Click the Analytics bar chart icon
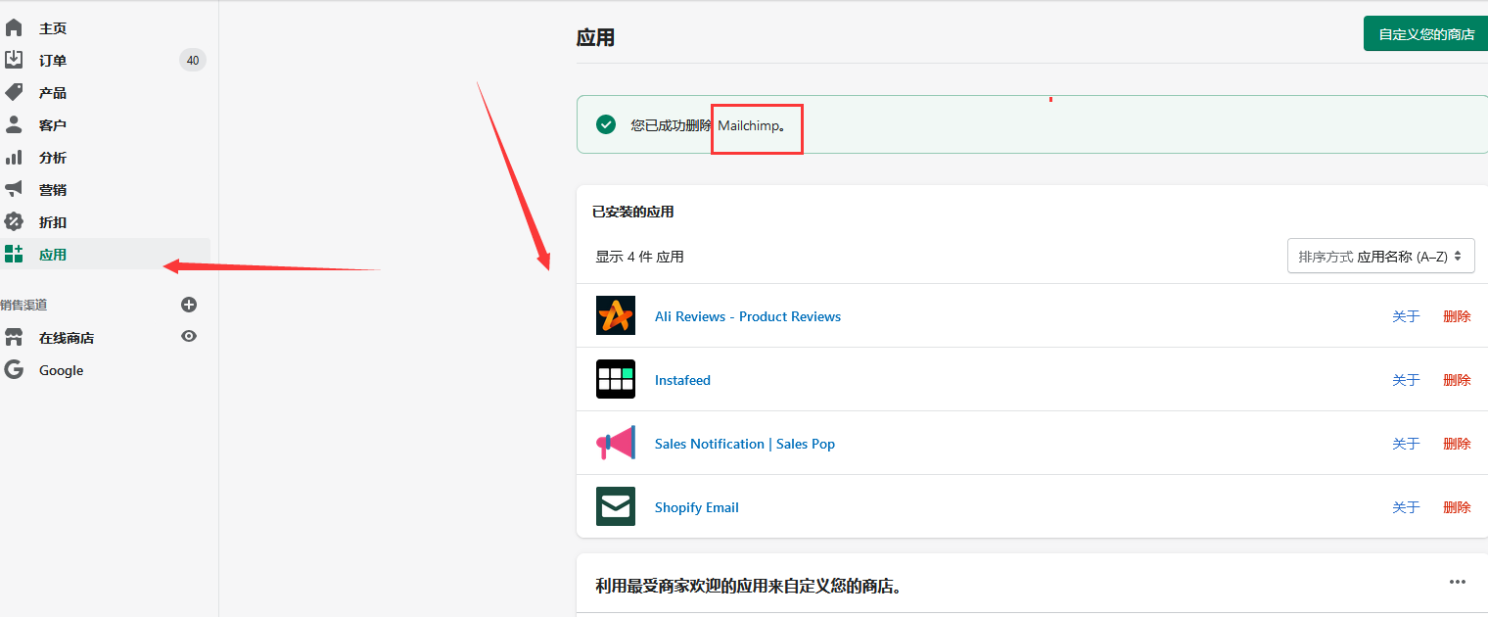 tap(14, 157)
